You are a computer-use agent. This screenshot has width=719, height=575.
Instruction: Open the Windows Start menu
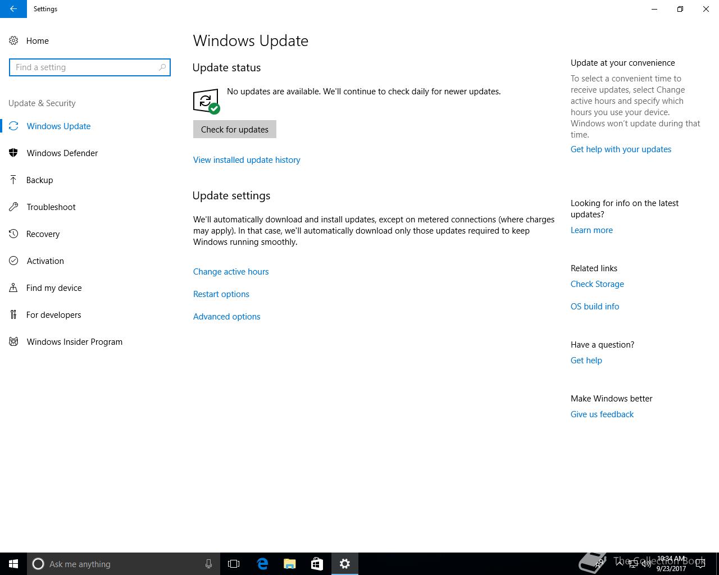[x=13, y=564]
